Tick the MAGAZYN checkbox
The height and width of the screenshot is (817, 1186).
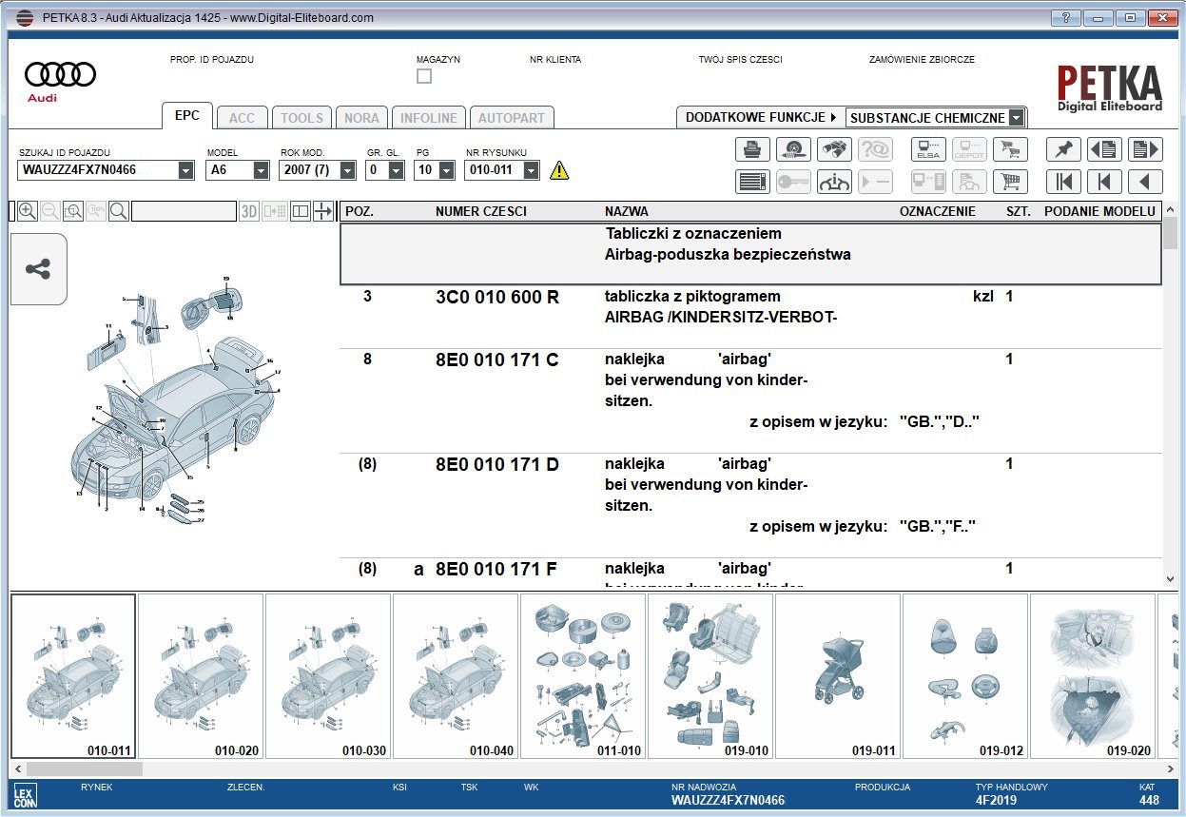pos(424,76)
